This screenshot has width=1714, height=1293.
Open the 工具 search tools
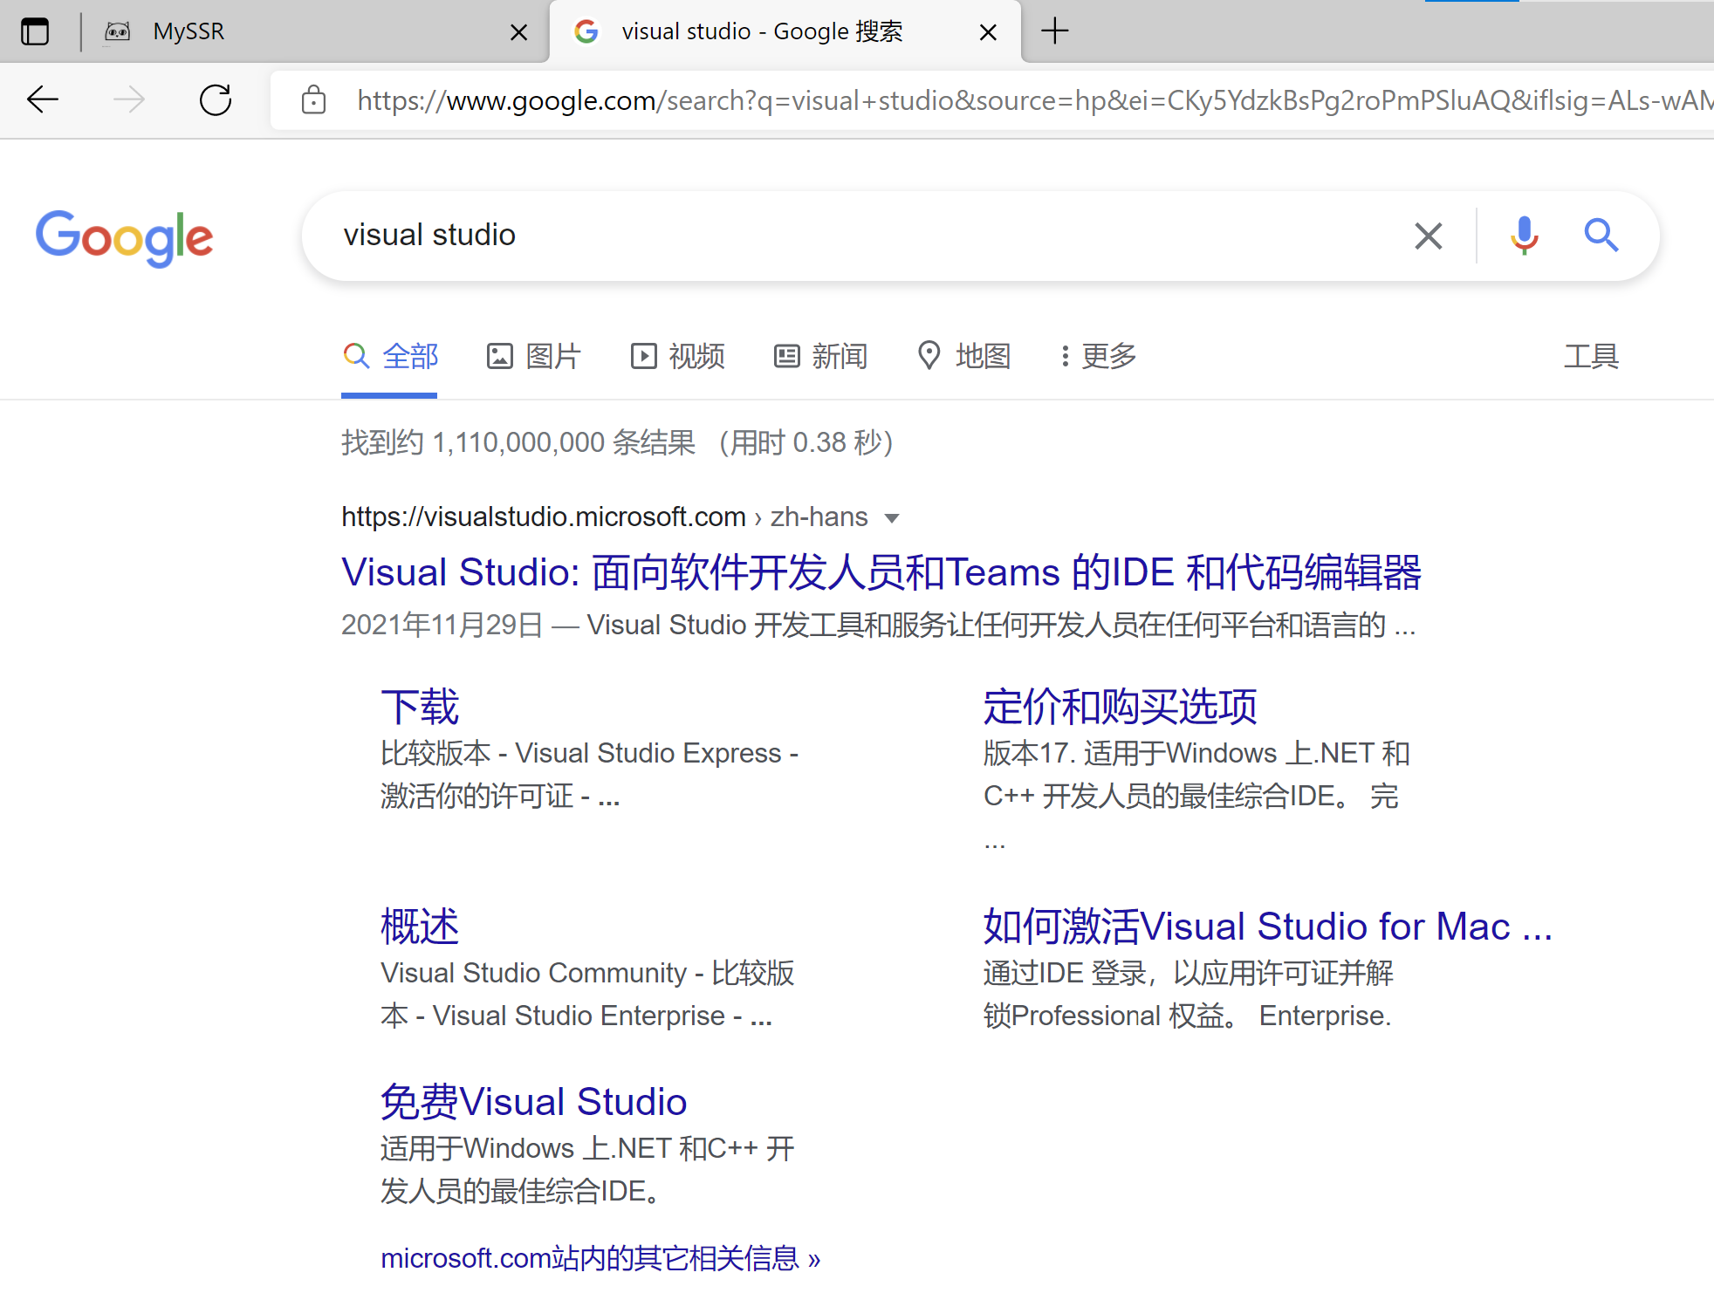[1591, 357]
